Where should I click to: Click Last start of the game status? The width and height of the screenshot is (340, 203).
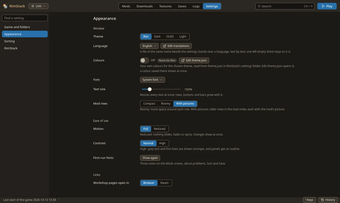click(29, 200)
